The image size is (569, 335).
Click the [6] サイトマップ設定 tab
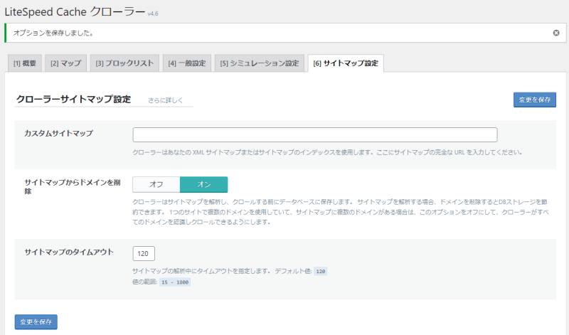click(x=346, y=63)
